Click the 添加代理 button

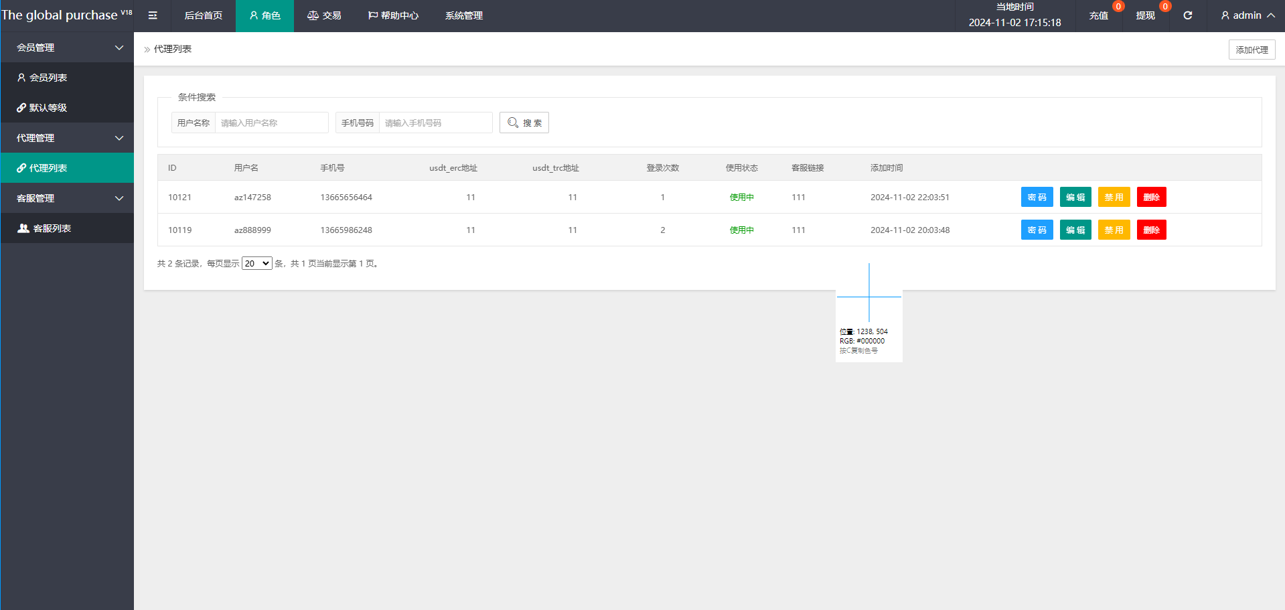pos(1251,50)
